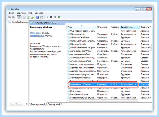
Task: Select the Брандмауэр Windows service row
Action: click(x=108, y=84)
